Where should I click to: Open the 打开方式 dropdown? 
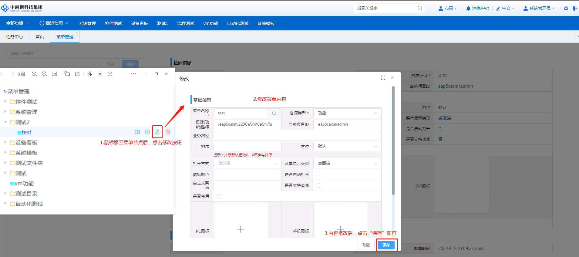247,164
